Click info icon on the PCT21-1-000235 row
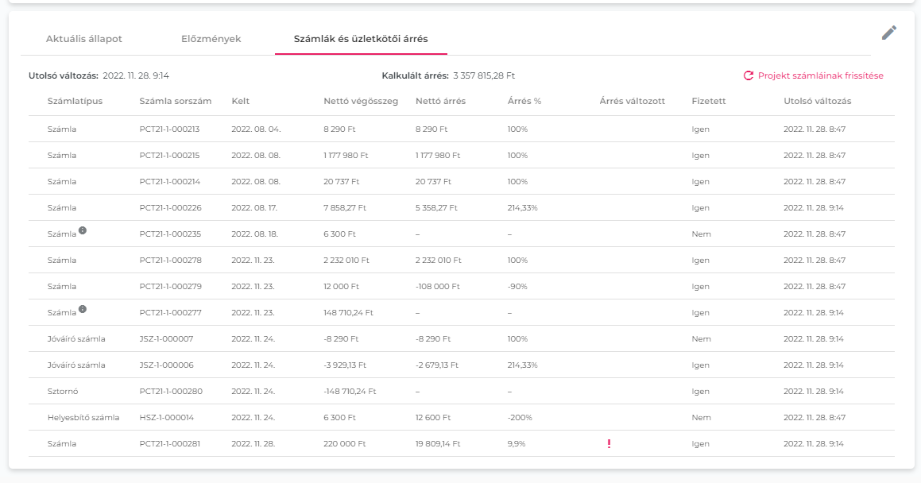The image size is (921, 483). click(x=83, y=230)
